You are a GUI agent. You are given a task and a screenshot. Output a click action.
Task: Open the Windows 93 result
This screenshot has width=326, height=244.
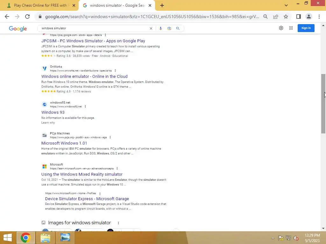pyautogui.click(x=53, y=112)
